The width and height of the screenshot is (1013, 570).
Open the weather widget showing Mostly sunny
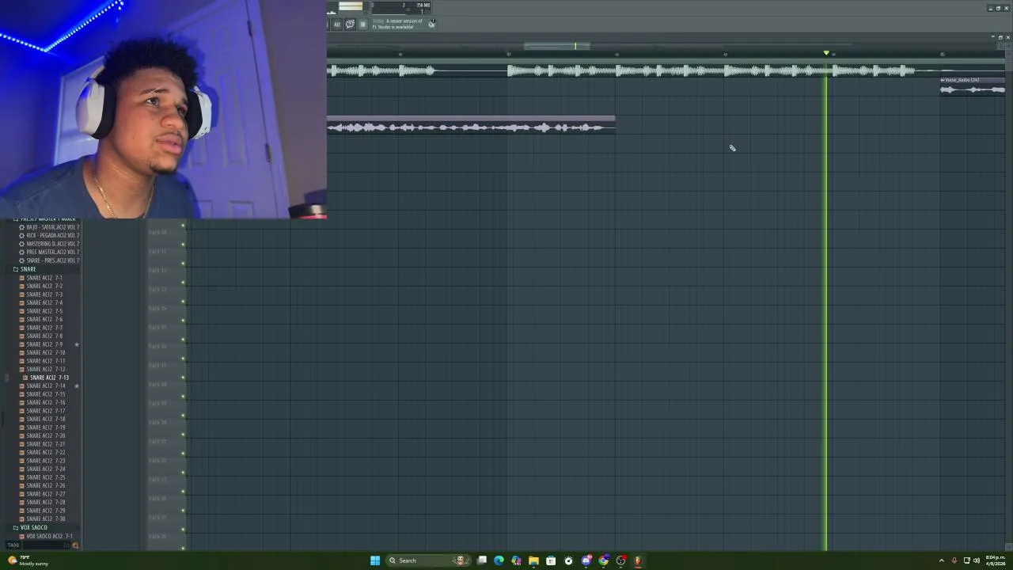28,560
